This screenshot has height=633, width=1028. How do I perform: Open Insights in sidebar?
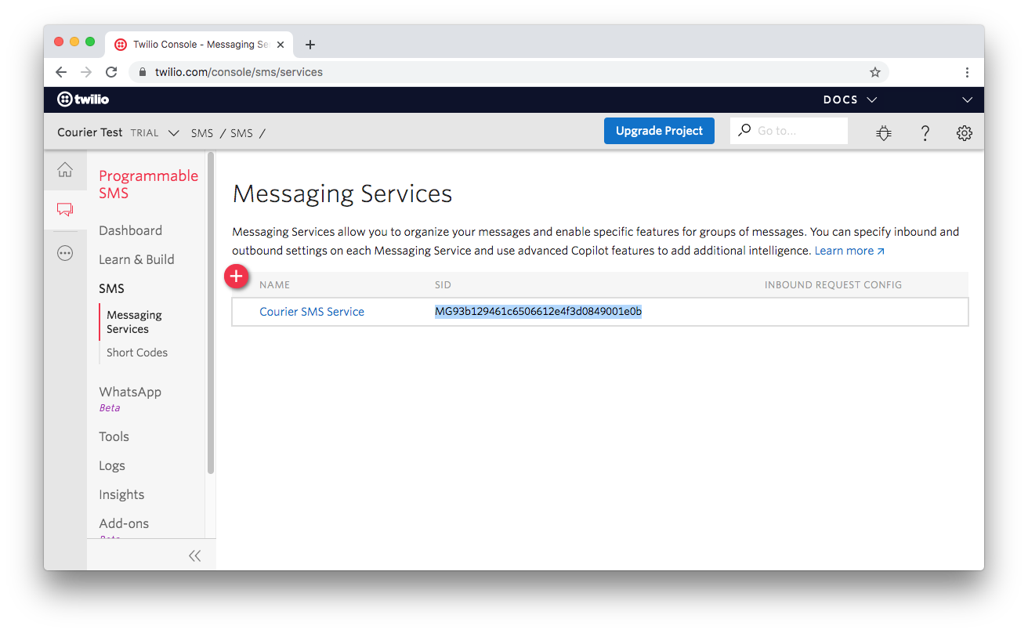(121, 494)
